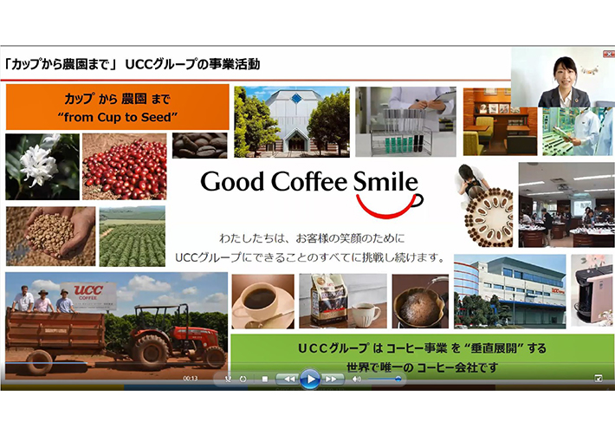Click the white coffee flower photo
The width and height of the screenshot is (615, 435).
42,166
